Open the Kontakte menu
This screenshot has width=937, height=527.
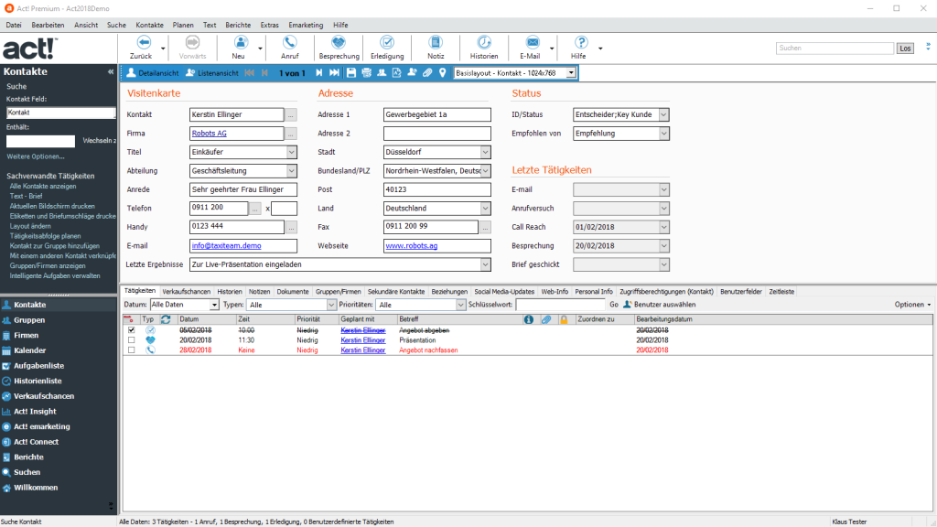(151, 25)
